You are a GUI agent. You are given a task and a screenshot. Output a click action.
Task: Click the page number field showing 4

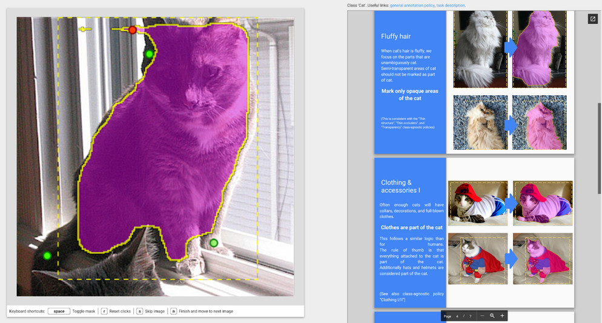(x=458, y=316)
